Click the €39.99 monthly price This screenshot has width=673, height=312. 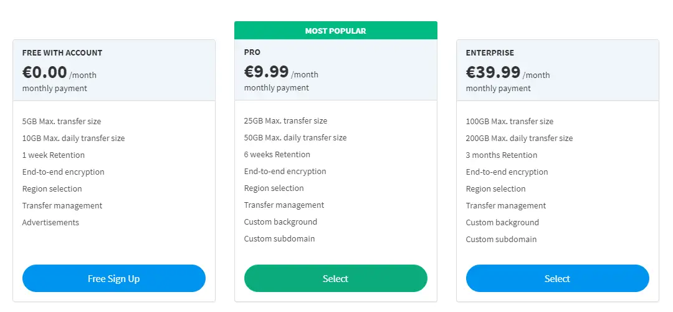(493, 72)
